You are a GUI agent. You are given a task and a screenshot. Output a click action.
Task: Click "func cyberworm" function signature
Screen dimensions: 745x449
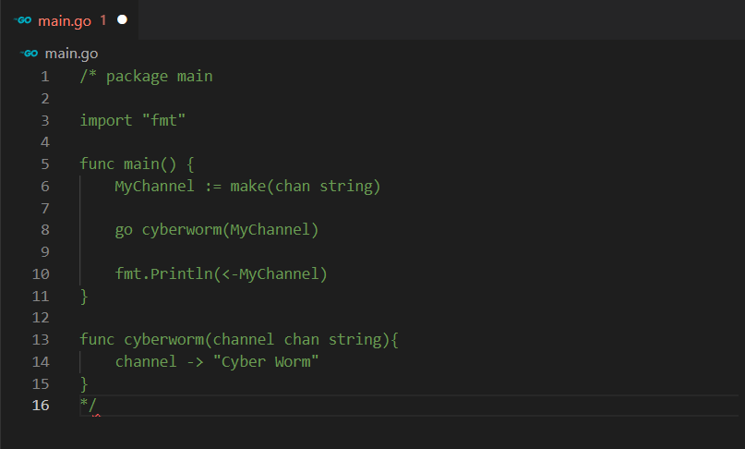point(238,339)
